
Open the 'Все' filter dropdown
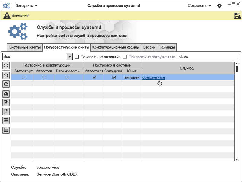coord(69,57)
